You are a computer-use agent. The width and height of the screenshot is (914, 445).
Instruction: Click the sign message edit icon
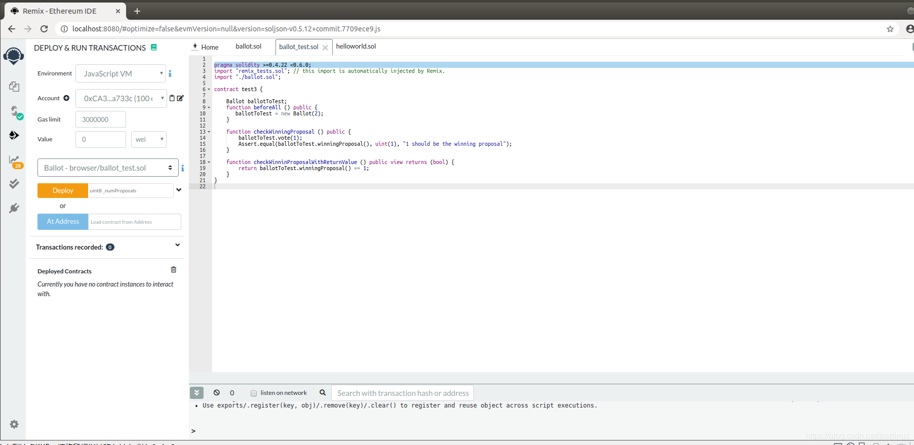(180, 98)
